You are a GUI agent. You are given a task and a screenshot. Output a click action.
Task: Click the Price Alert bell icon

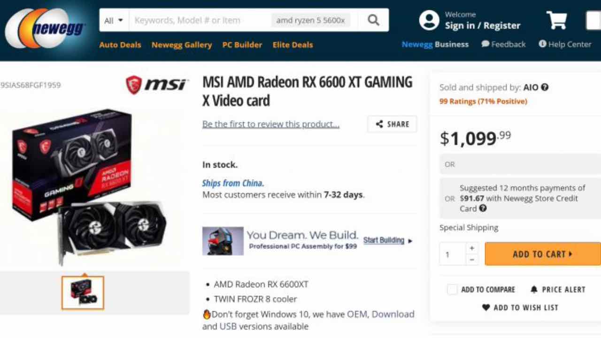coord(534,290)
